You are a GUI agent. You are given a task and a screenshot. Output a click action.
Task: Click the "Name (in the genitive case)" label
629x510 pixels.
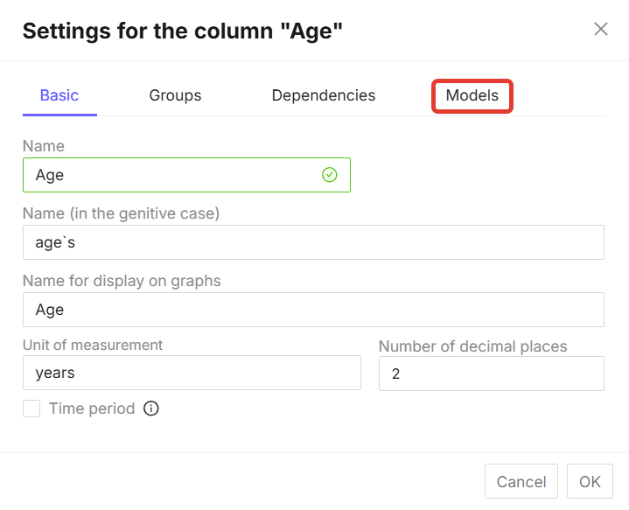point(121,213)
